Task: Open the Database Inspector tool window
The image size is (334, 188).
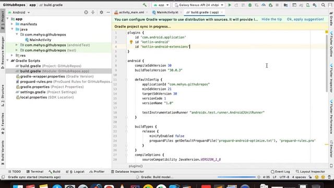Action: [127, 172]
